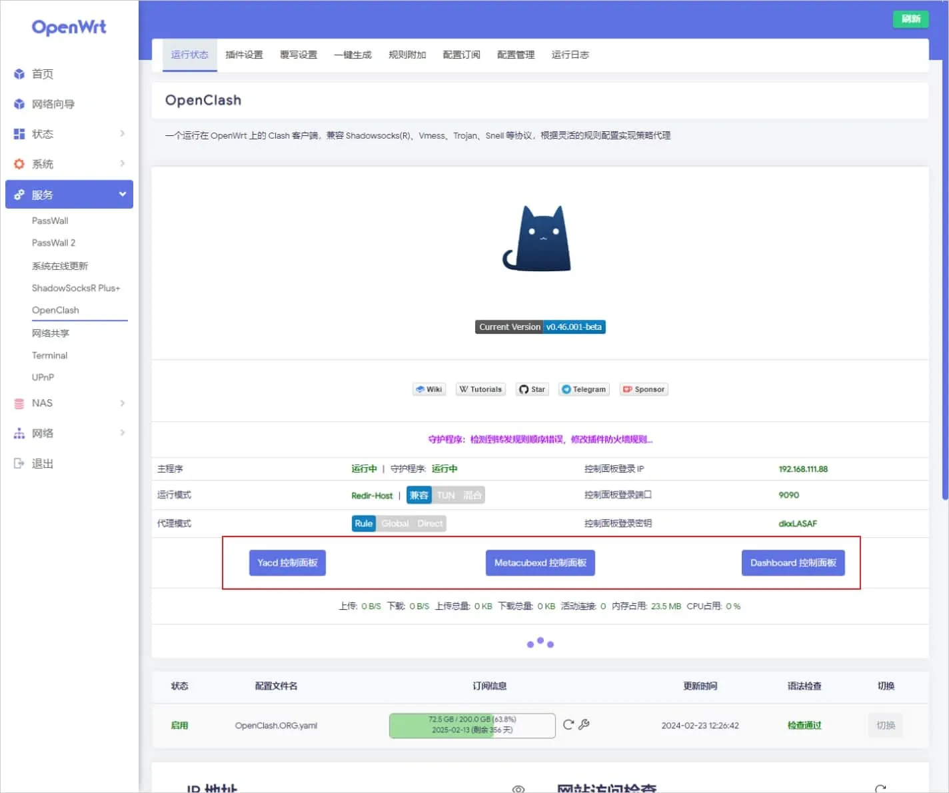Click the 首页 home cube icon

[19, 74]
